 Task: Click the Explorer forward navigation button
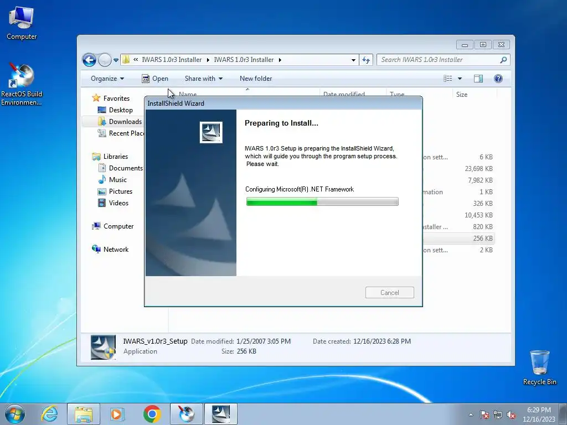(105, 60)
